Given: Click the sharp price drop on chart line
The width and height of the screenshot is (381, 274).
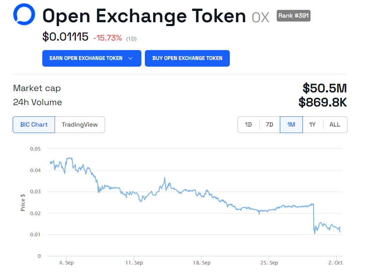Looking at the screenshot, I should click(x=314, y=219).
